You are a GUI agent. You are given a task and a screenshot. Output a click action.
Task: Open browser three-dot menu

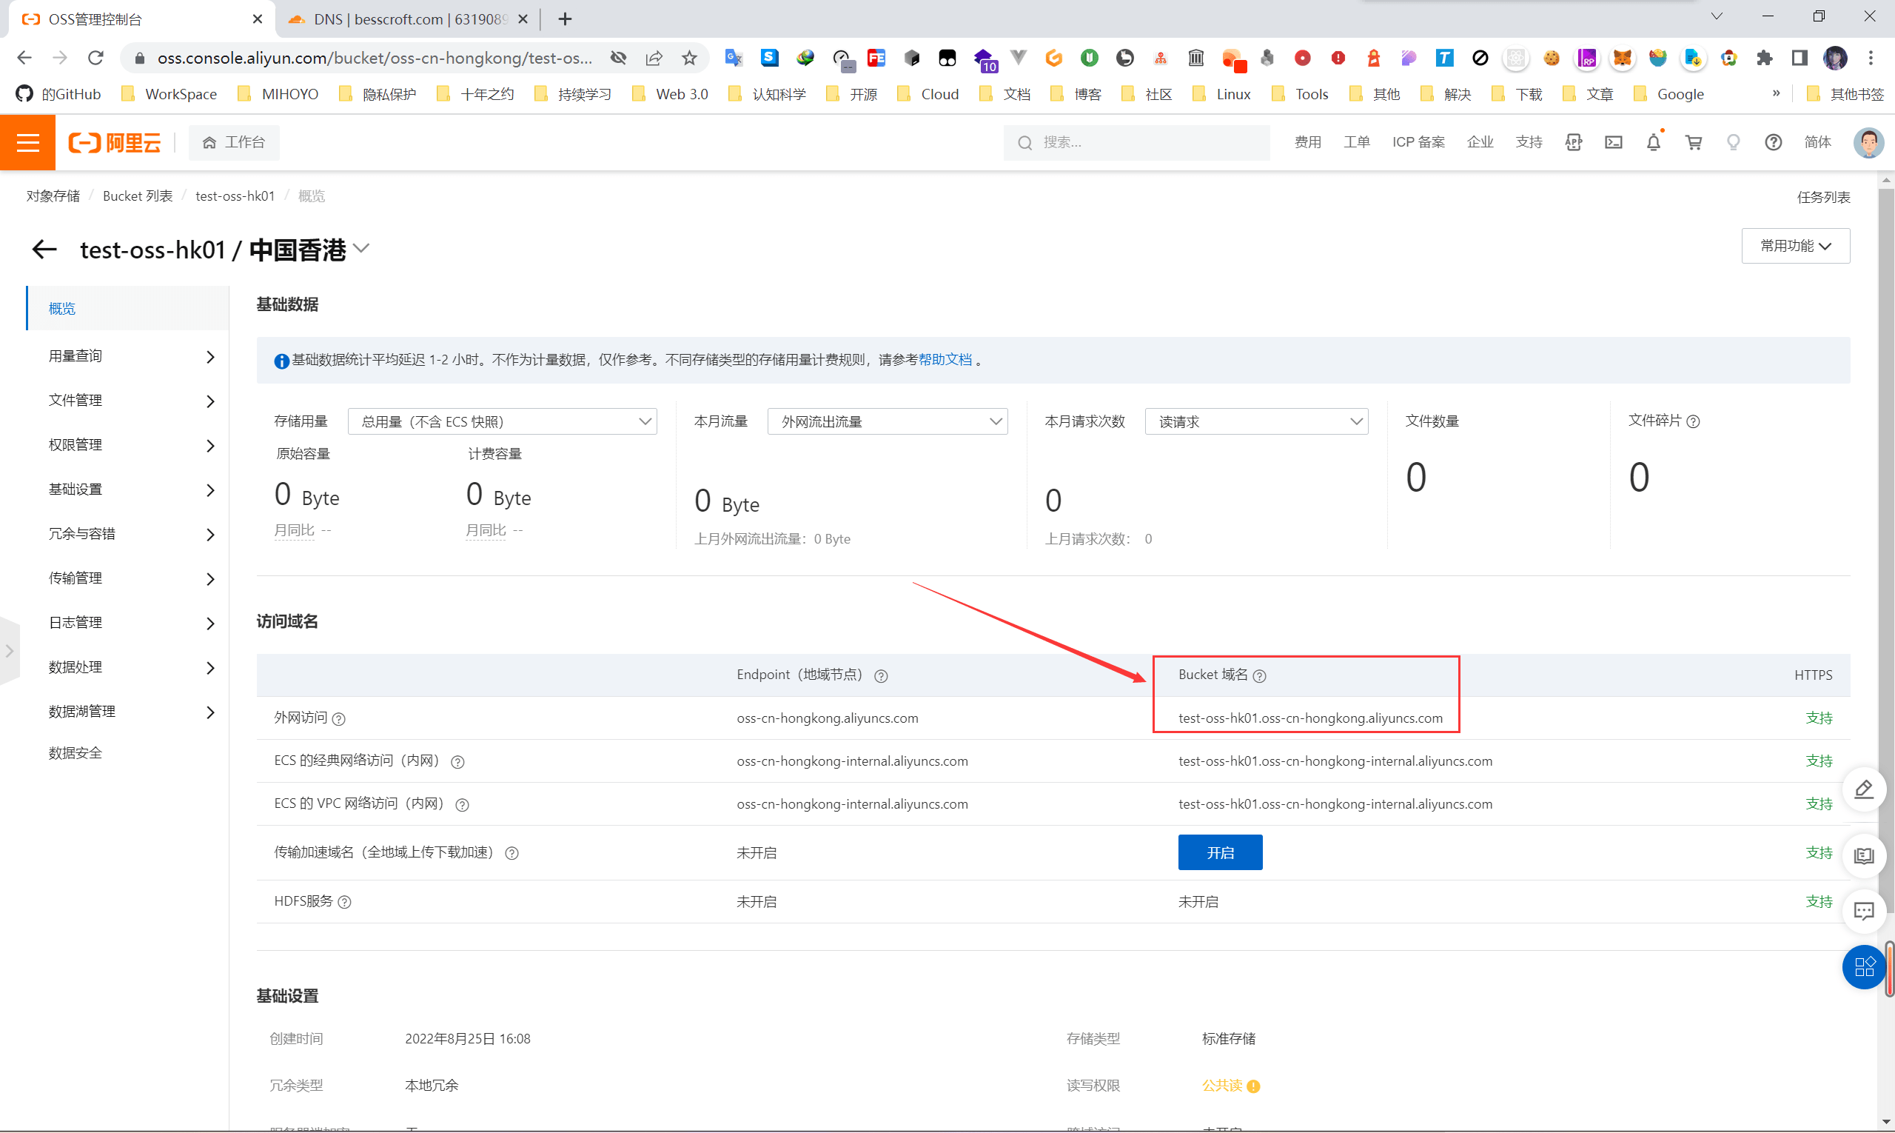pos(1871,58)
